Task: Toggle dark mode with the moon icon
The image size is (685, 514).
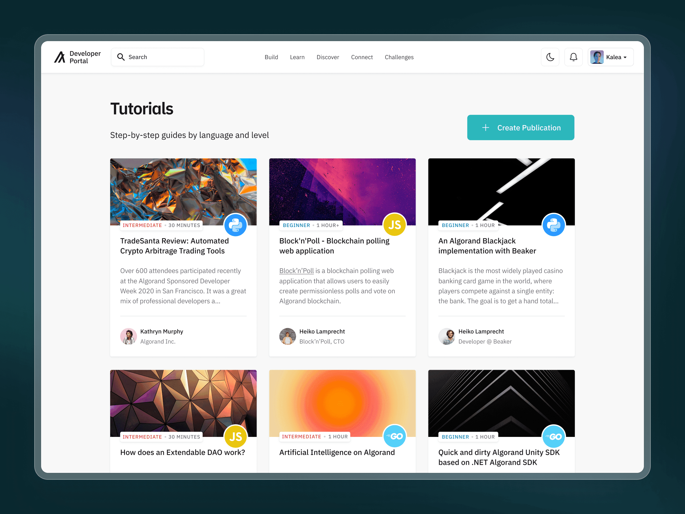Action: coord(550,57)
